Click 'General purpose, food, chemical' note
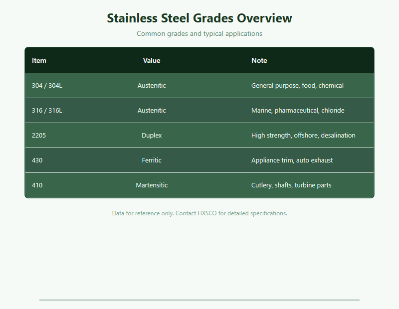Image resolution: width=399 pixels, height=309 pixels. click(297, 85)
